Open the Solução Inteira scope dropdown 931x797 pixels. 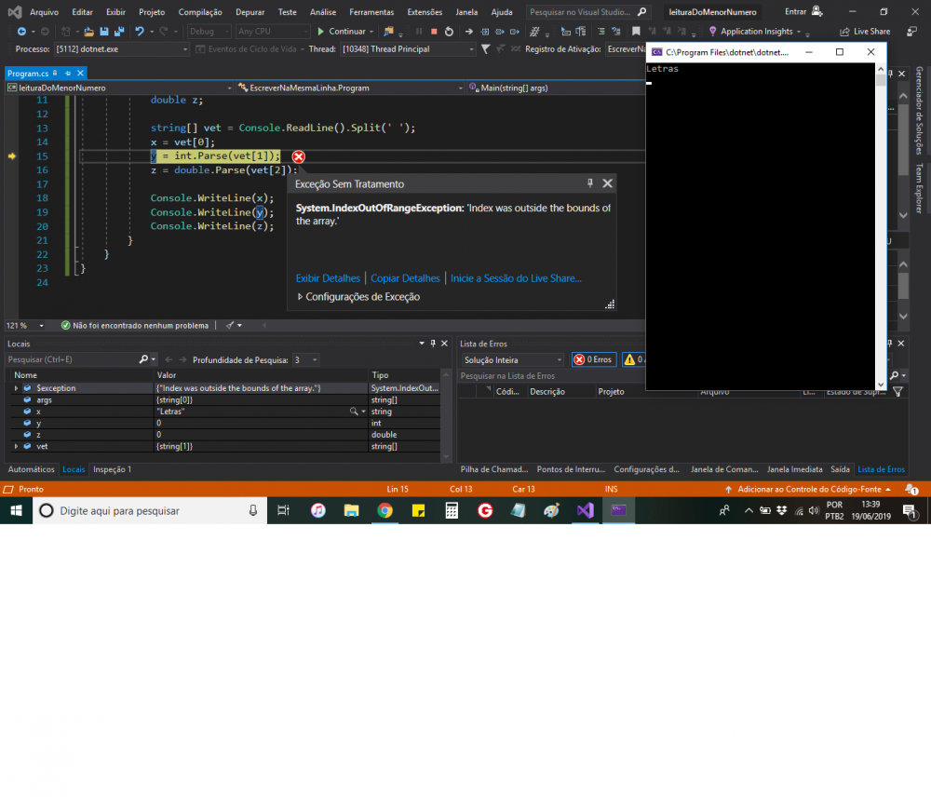coord(512,359)
